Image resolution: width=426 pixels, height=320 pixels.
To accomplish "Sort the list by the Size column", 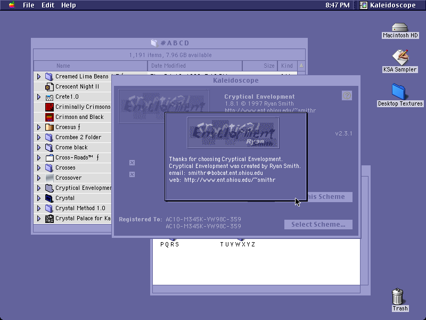I will pyautogui.click(x=260, y=66).
